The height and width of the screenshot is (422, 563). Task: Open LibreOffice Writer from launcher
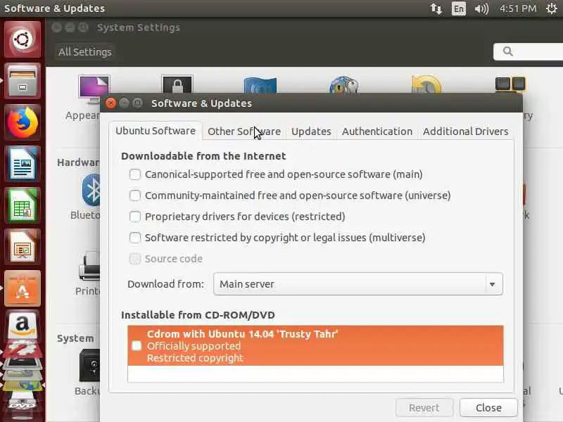23,164
